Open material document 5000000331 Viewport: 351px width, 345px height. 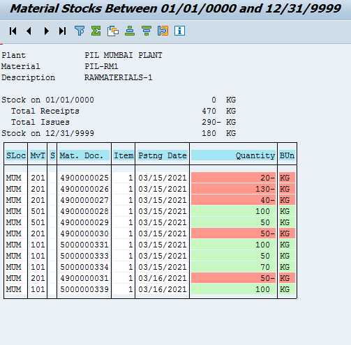point(84,245)
